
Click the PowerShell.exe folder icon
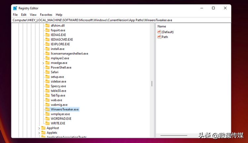[x=47, y=68]
